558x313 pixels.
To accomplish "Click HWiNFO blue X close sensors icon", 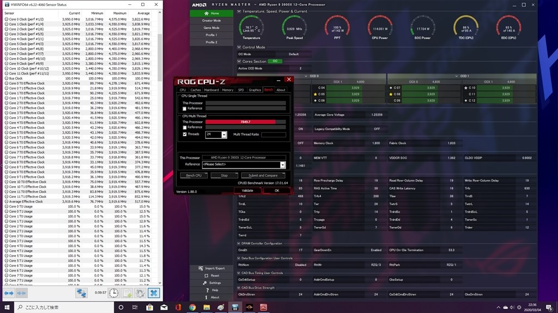I will click(x=154, y=293).
